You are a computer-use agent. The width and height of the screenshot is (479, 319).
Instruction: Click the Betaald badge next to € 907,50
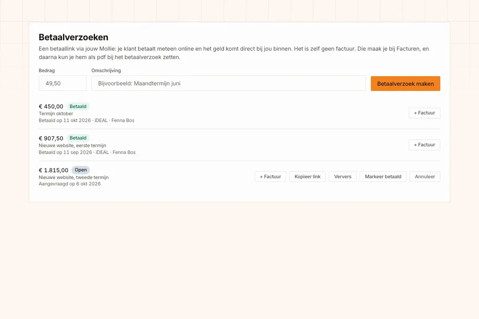tap(78, 138)
